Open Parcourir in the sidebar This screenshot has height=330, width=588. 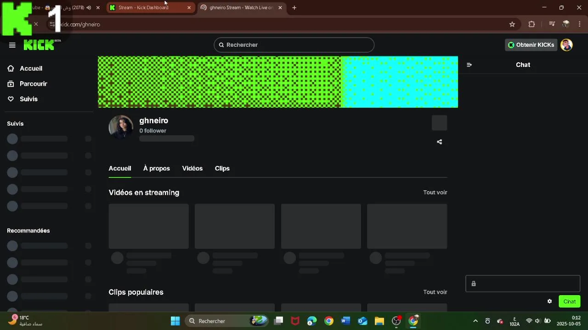tap(33, 84)
